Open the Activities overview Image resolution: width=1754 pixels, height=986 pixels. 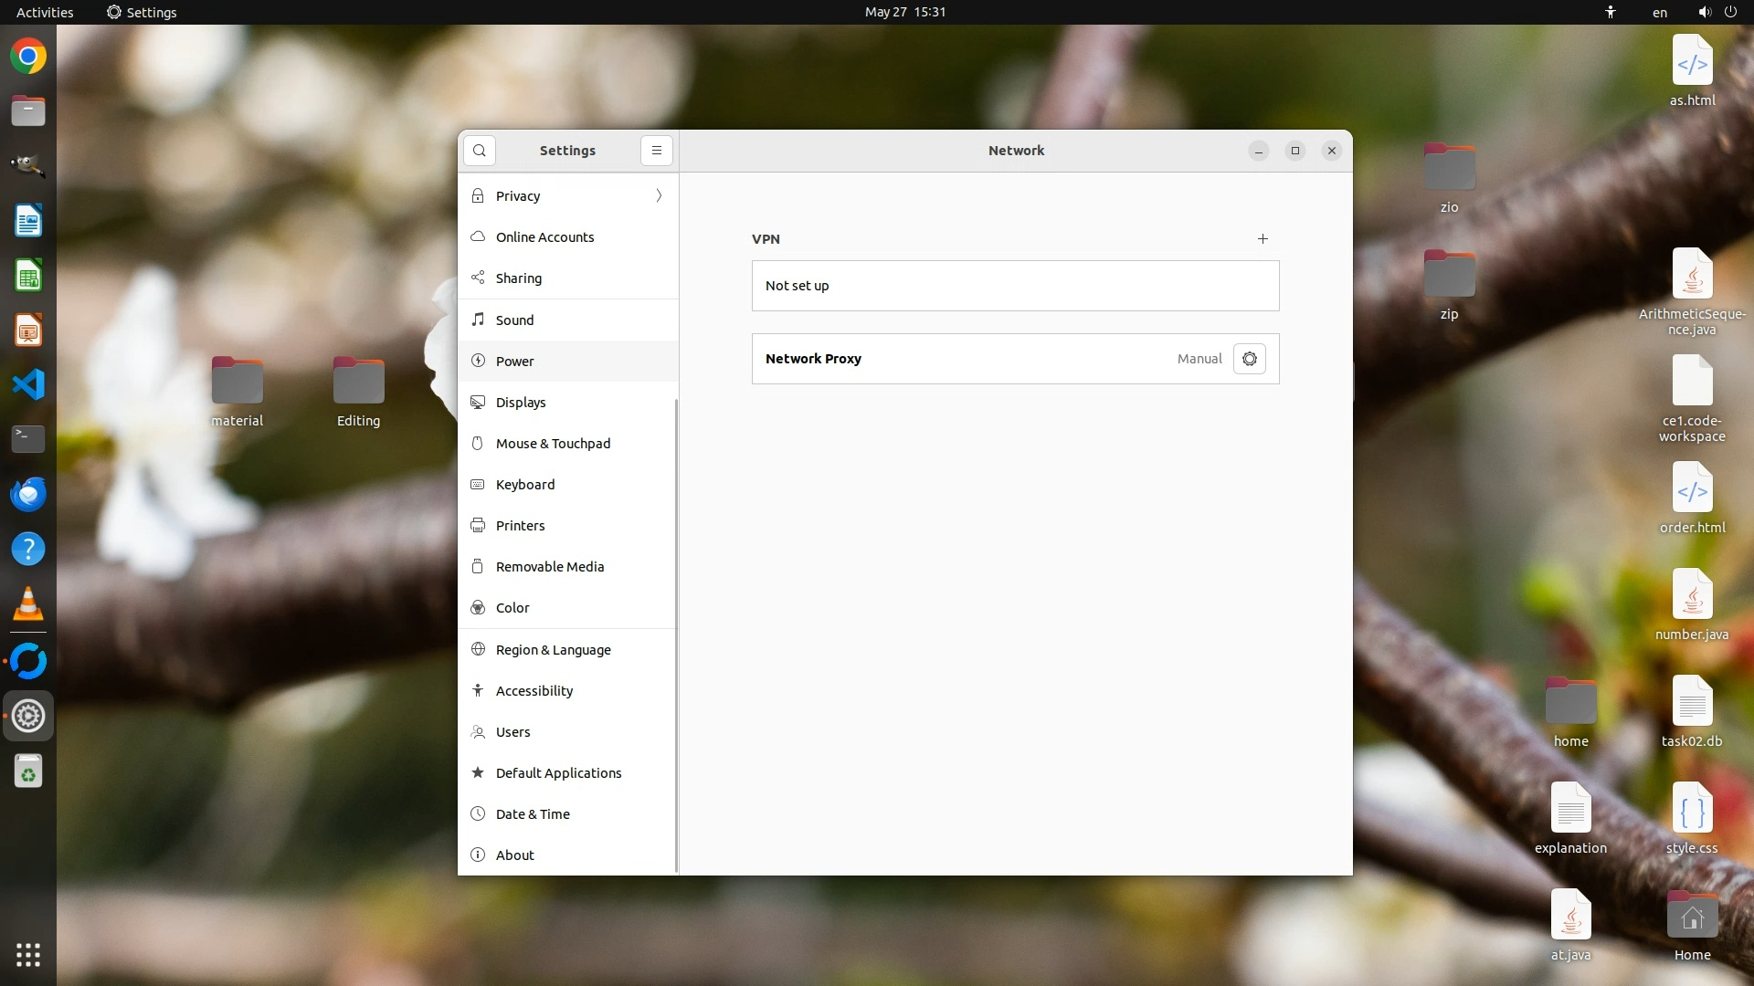click(44, 12)
